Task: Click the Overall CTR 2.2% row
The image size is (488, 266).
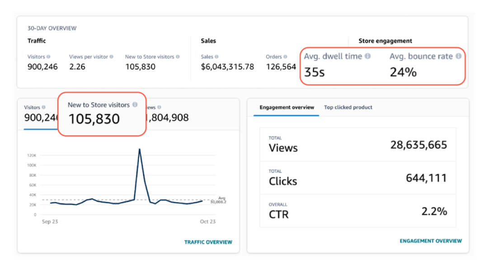Action: tap(357, 211)
